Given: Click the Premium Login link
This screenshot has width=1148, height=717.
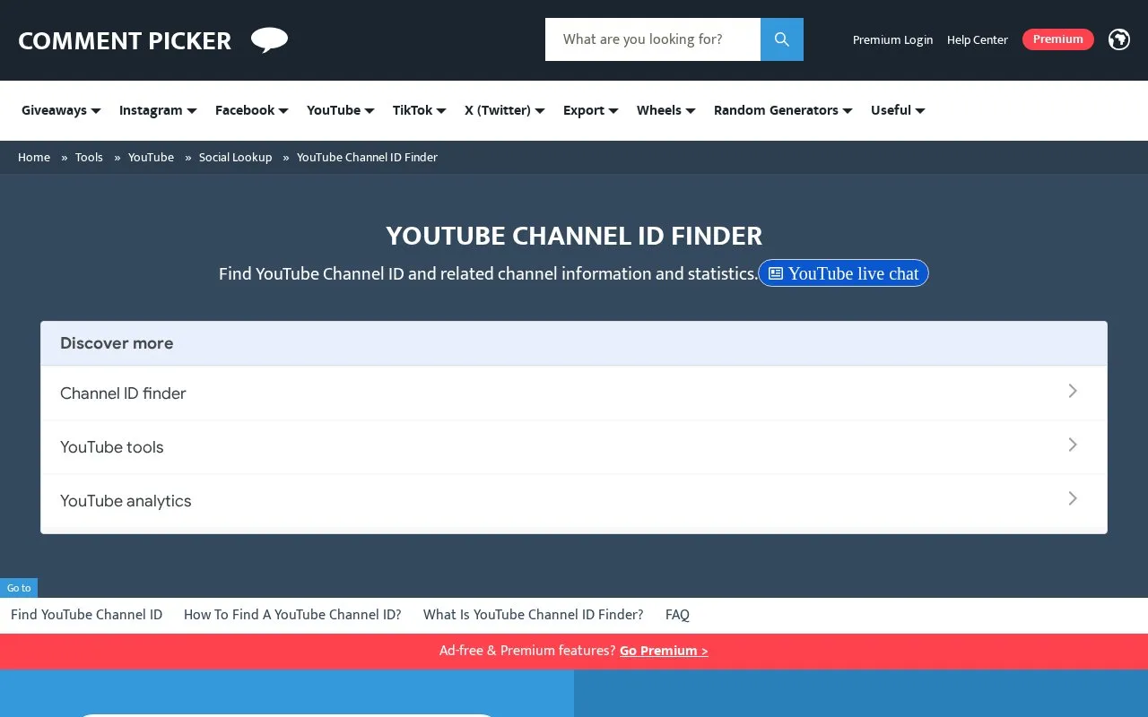Looking at the screenshot, I should pyautogui.click(x=892, y=39).
